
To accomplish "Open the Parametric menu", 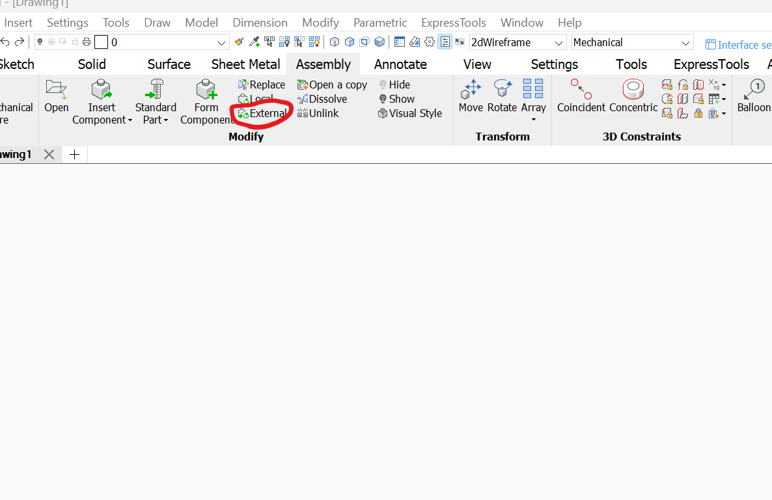I will click(380, 23).
